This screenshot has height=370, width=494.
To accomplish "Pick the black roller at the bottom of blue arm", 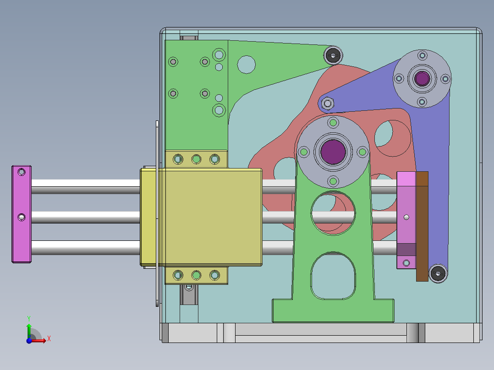I will click(438, 273).
